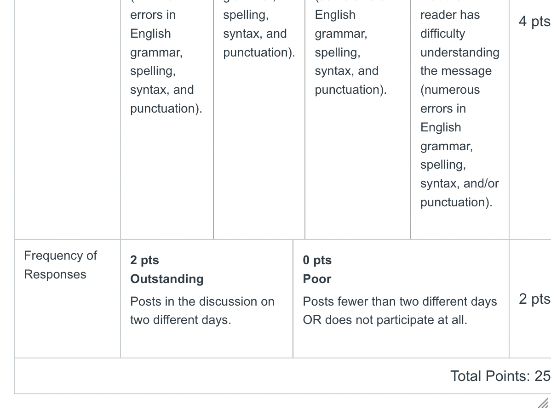551x409 pixels.
Task: Click the 'syntax, and/or punctuation).' text
Action: click(459, 193)
